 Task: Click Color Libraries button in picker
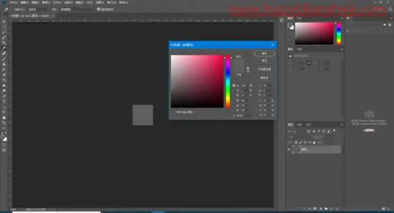tap(264, 78)
